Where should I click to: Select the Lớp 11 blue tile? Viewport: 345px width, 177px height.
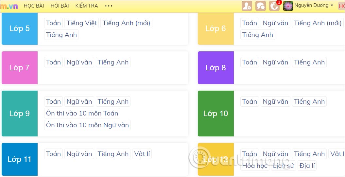20,159
